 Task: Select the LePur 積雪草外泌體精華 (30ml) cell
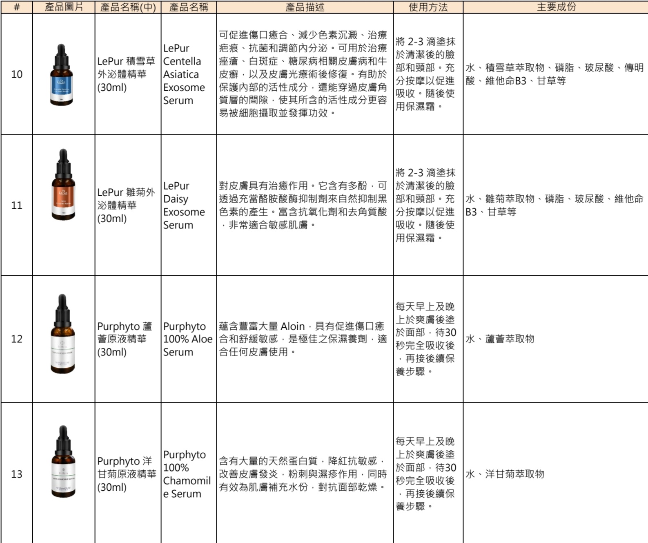click(128, 74)
